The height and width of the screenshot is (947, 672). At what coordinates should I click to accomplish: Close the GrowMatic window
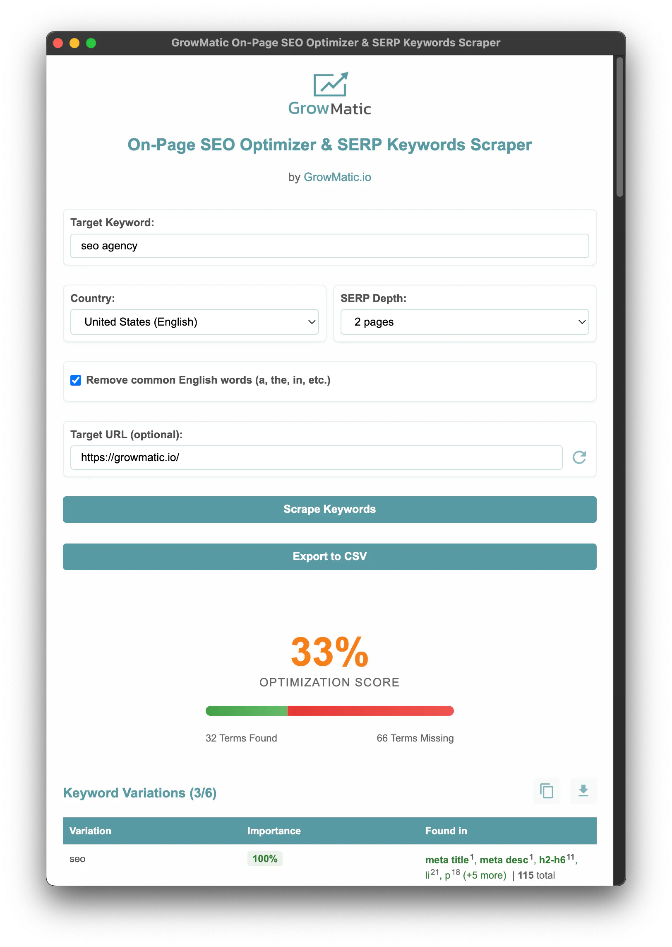pyautogui.click(x=58, y=43)
